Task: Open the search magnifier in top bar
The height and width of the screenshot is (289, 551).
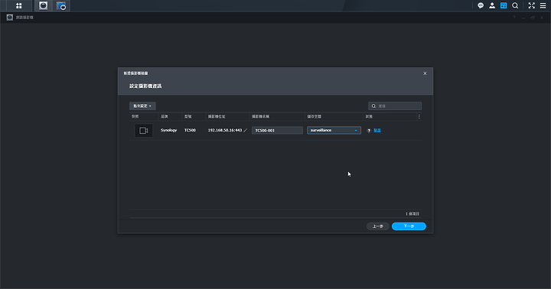Action: click(515, 5)
